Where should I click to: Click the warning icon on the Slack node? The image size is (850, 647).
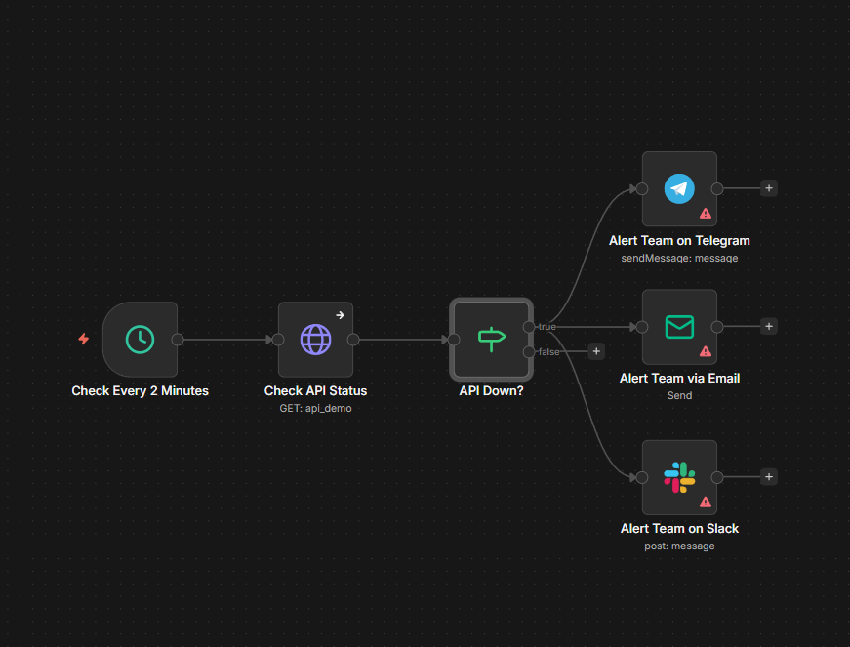(706, 502)
